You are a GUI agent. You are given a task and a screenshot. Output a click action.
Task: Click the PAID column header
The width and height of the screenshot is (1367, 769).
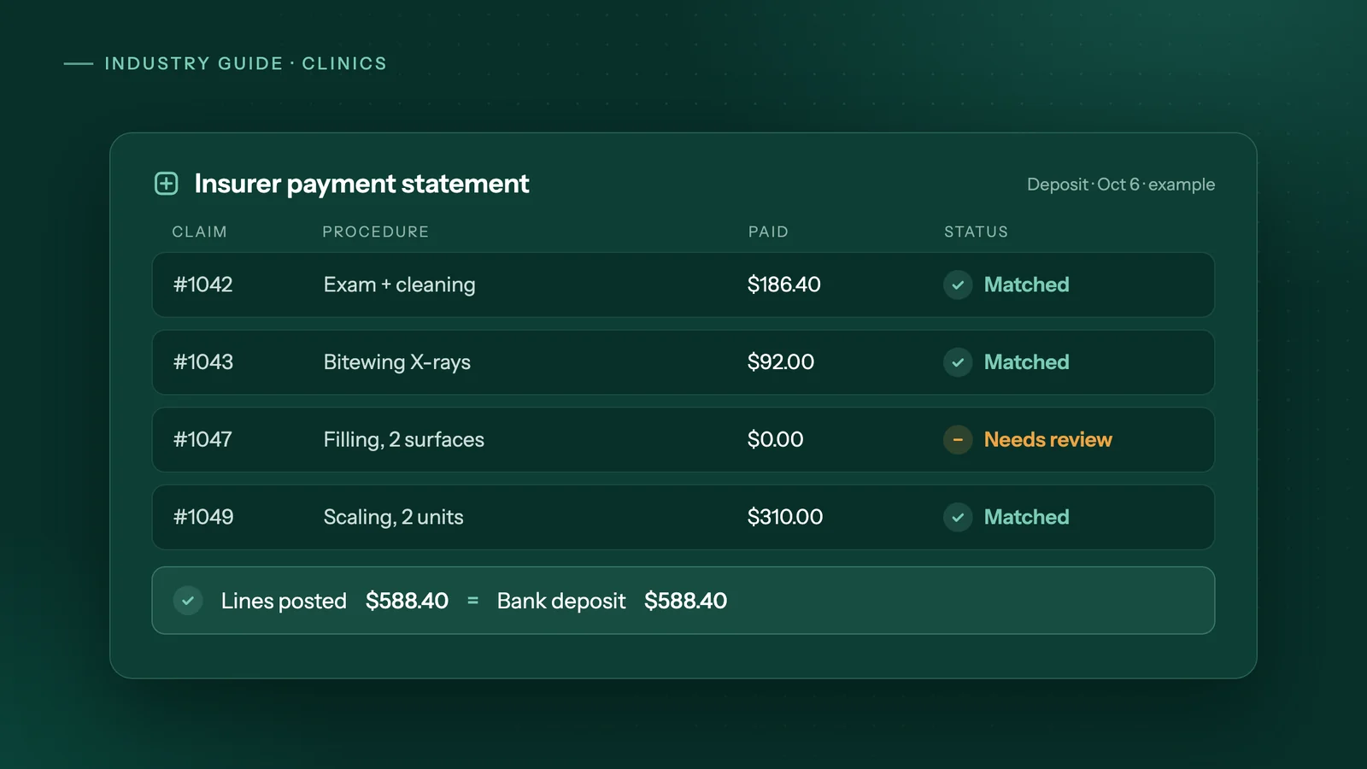[x=768, y=232]
